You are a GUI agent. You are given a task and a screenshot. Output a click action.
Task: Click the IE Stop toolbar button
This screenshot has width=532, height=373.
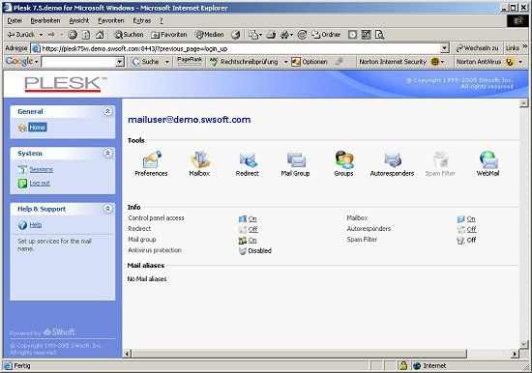pyautogui.click(x=73, y=35)
